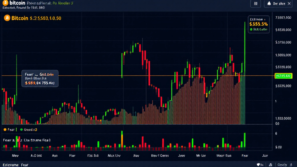
Task: Click the "Jur" time axis label
Action: pos(265,156)
